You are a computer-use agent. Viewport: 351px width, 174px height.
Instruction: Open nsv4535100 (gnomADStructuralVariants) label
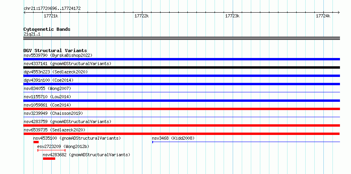point(77,138)
